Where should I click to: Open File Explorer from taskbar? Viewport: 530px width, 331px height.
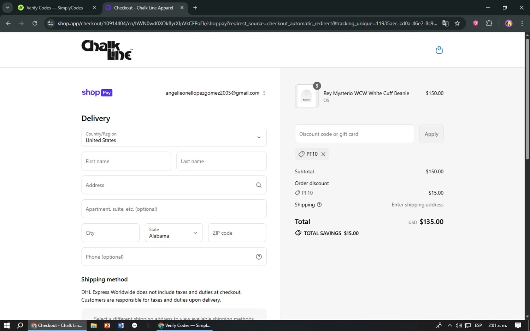pos(94,325)
